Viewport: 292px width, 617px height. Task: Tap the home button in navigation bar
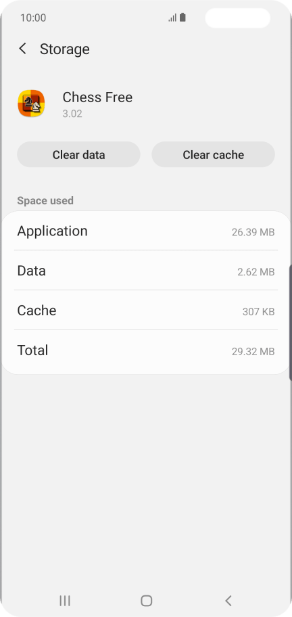[146, 601]
